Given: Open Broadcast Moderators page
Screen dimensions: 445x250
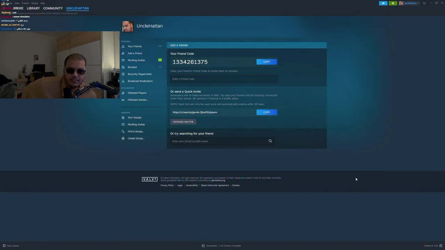Looking at the screenshot, I should (140, 81).
